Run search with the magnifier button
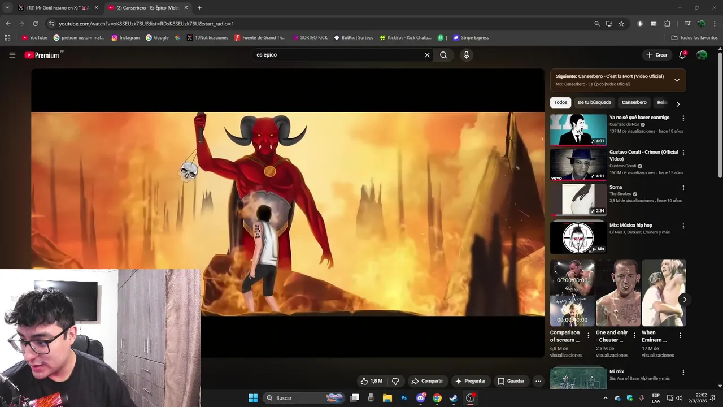Image resolution: width=723 pixels, height=407 pixels. click(443, 55)
